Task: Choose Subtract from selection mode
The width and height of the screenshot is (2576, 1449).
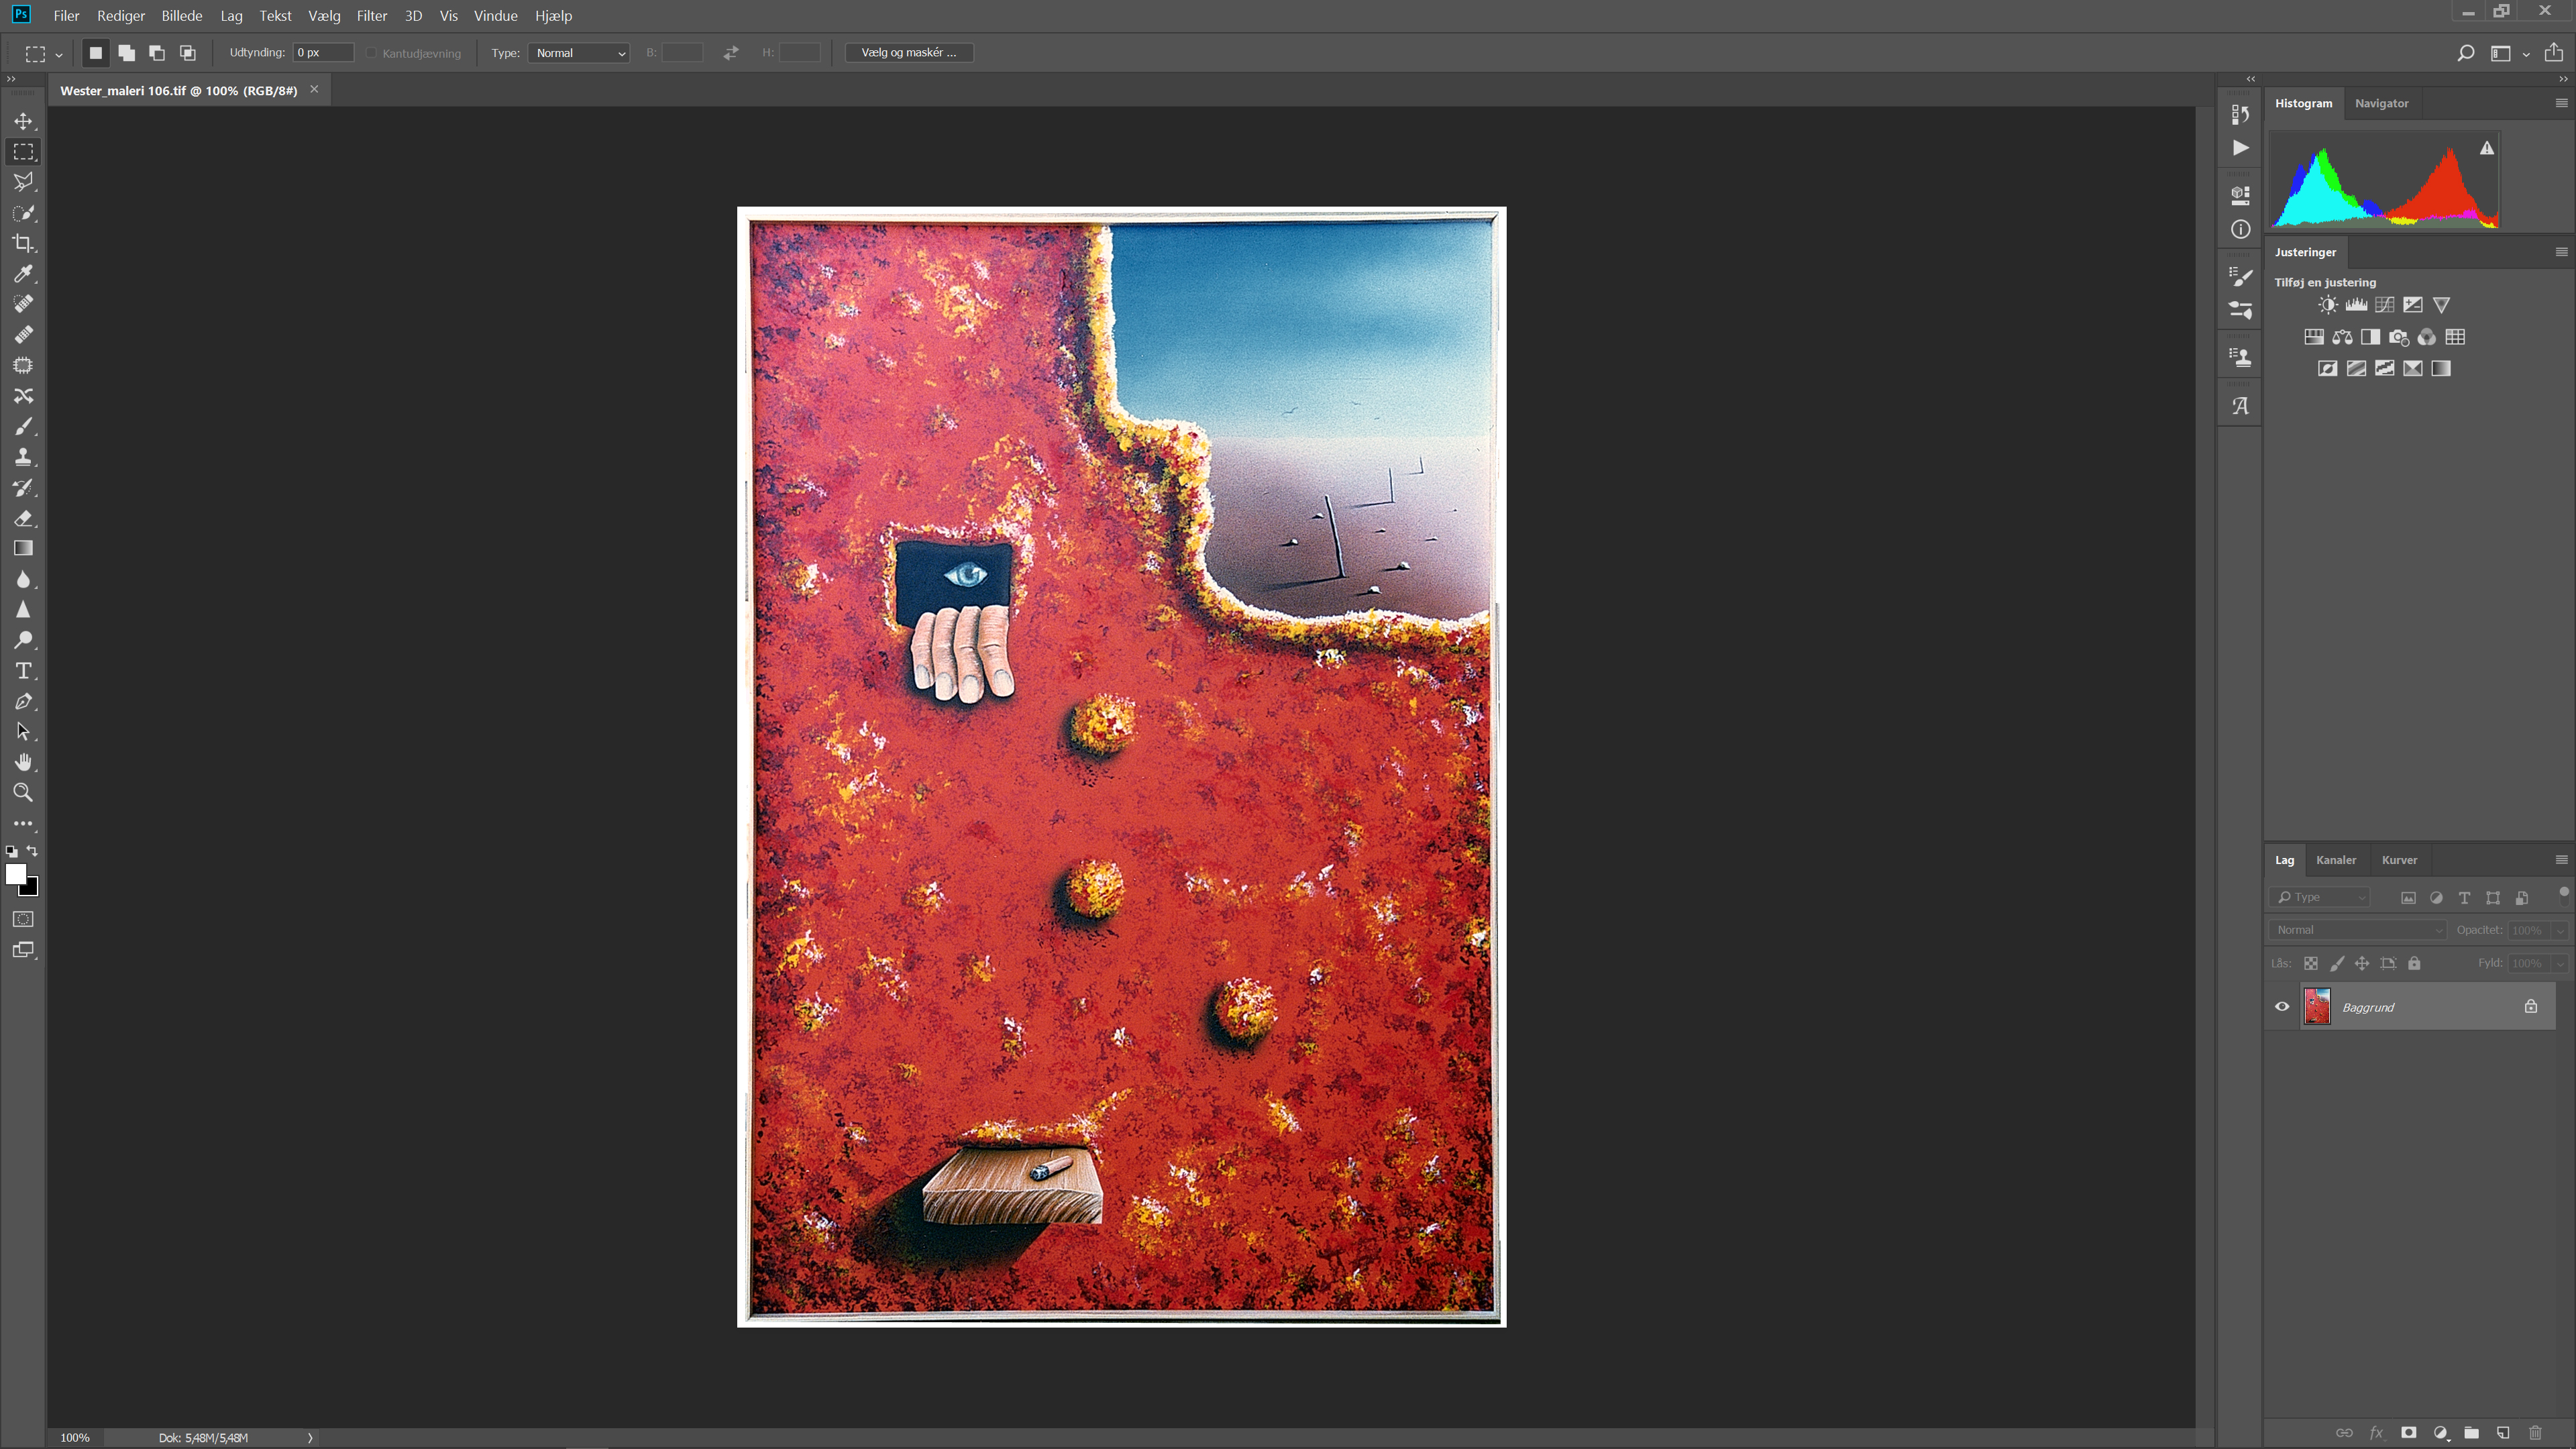Action: (x=157, y=53)
